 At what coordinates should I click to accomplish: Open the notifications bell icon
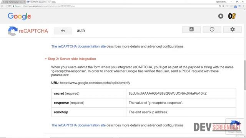click(x=221, y=16)
